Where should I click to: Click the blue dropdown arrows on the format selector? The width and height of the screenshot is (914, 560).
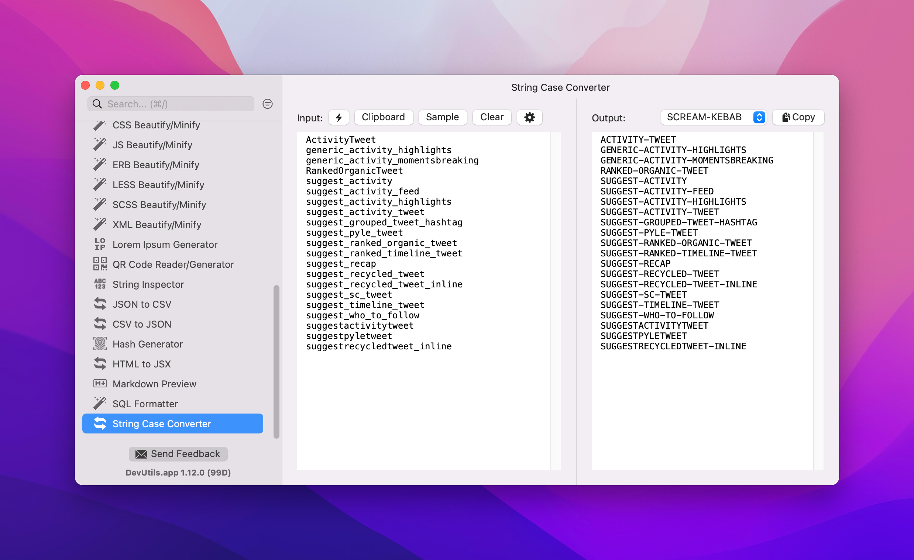coord(759,117)
